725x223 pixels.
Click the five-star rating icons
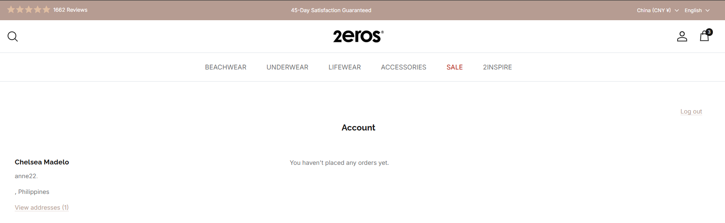(29, 10)
